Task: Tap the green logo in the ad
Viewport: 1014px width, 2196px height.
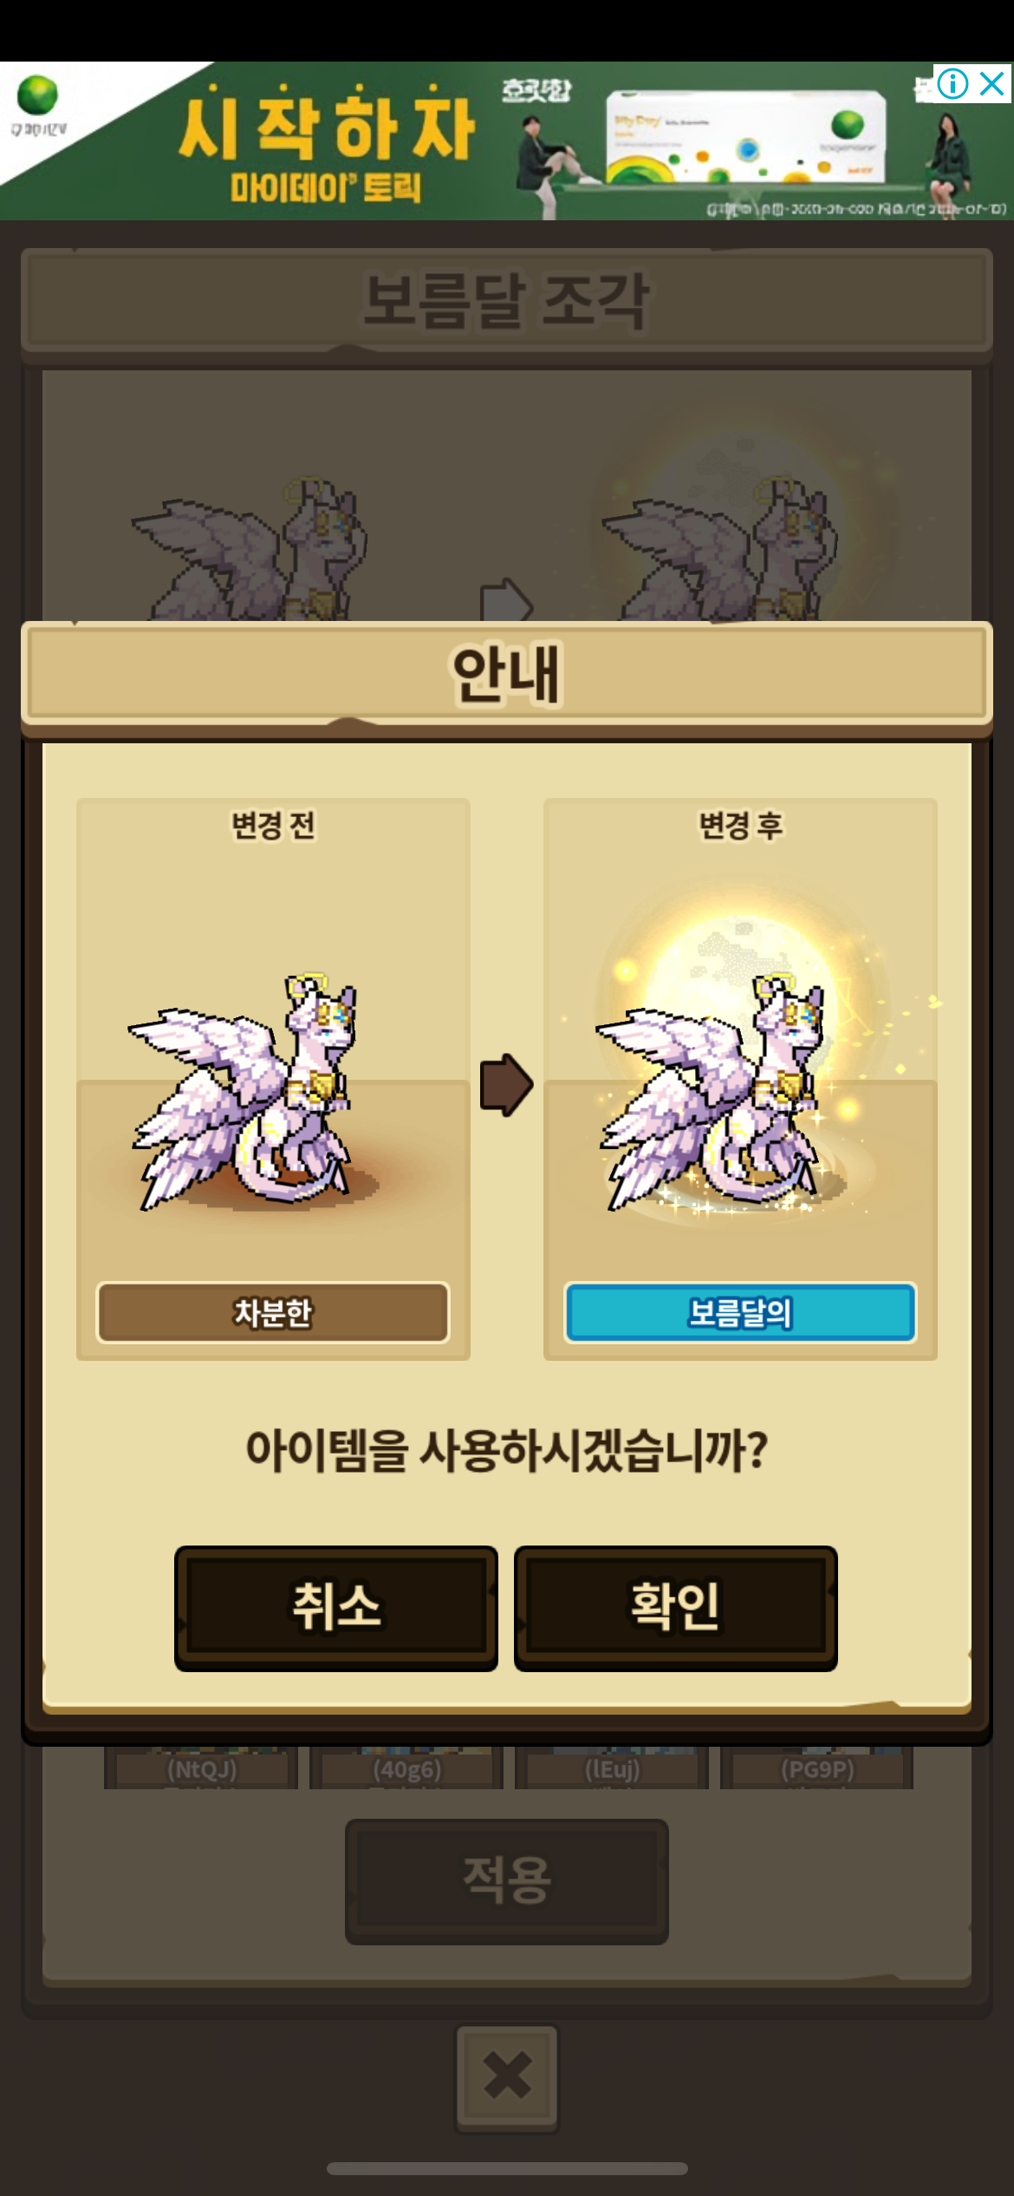Action: point(37,95)
